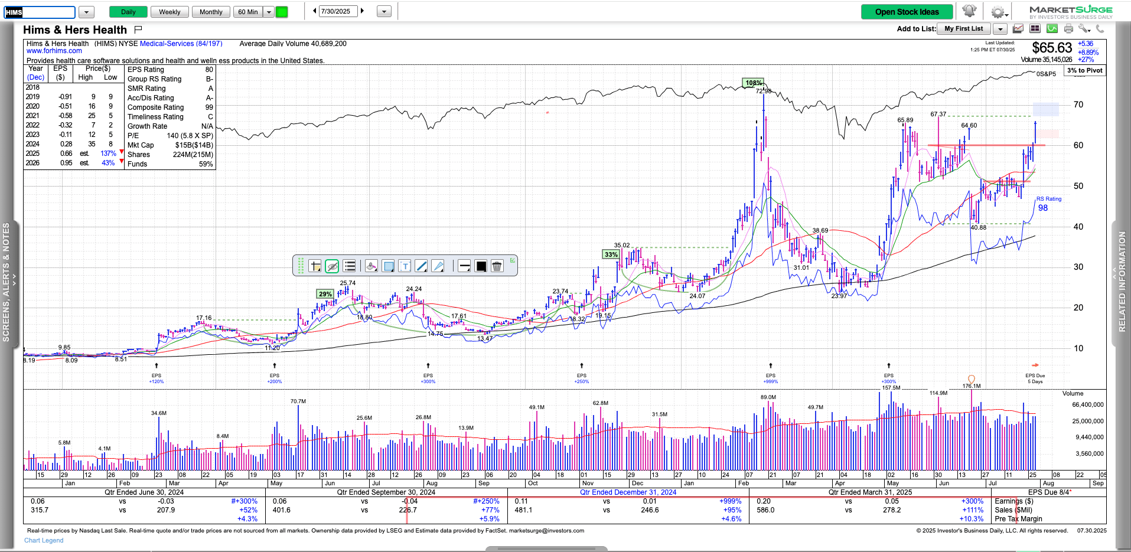Click the 2025 estimate 137% value
1131x552 pixels.
point(108,153)
